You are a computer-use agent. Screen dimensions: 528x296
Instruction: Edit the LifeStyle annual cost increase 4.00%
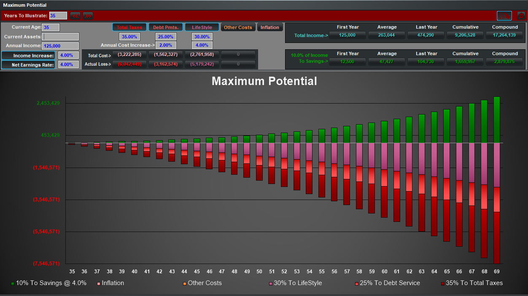point(202,45)
